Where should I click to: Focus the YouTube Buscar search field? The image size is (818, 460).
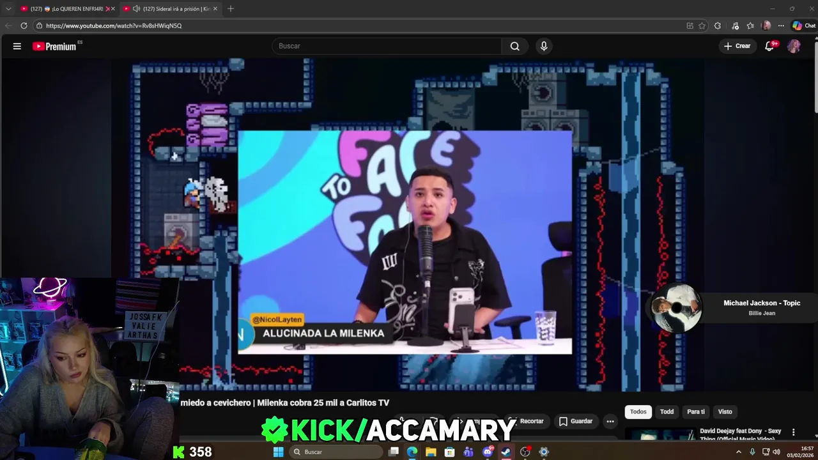click(387, 46)
